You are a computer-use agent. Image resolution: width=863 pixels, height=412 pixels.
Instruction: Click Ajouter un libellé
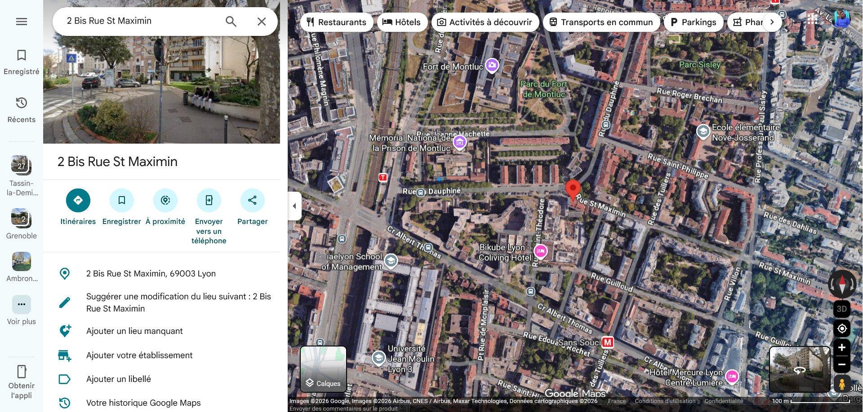(161, 379)
